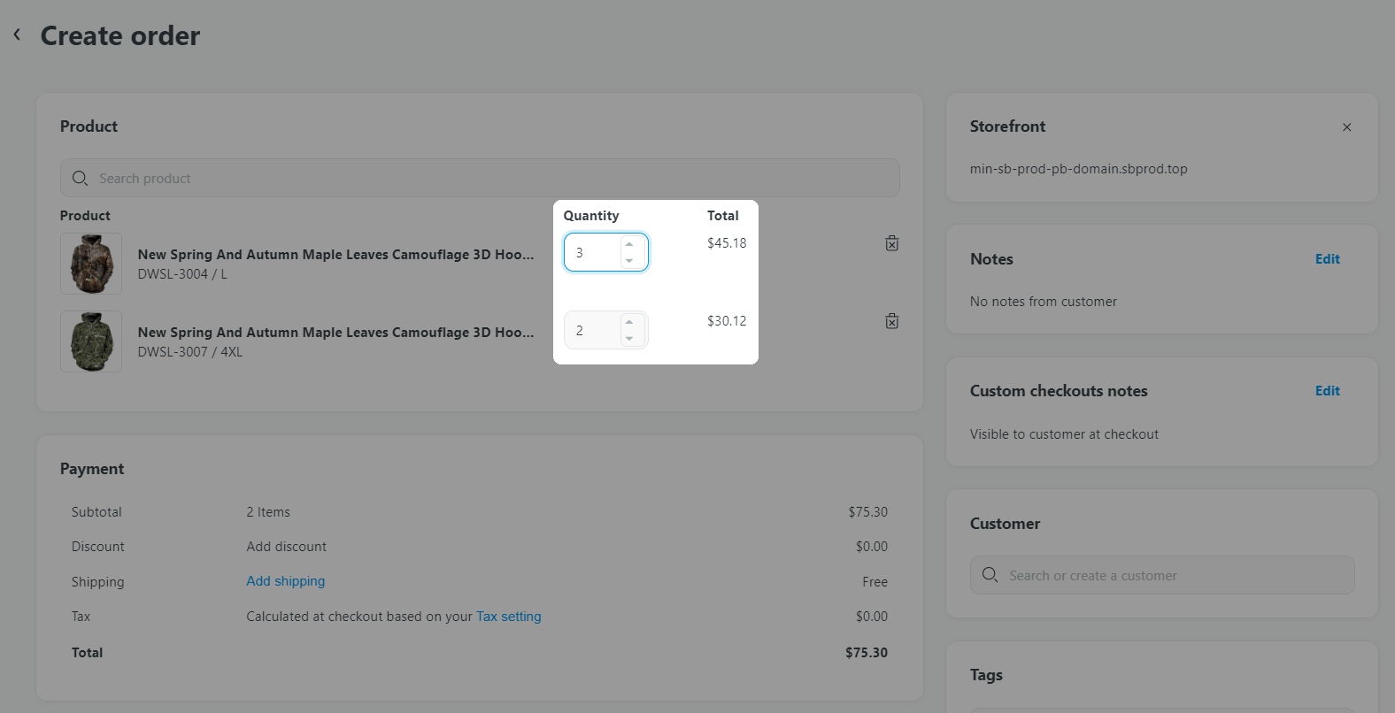Click the customer search magnifier icon

[x=990, y=575]
